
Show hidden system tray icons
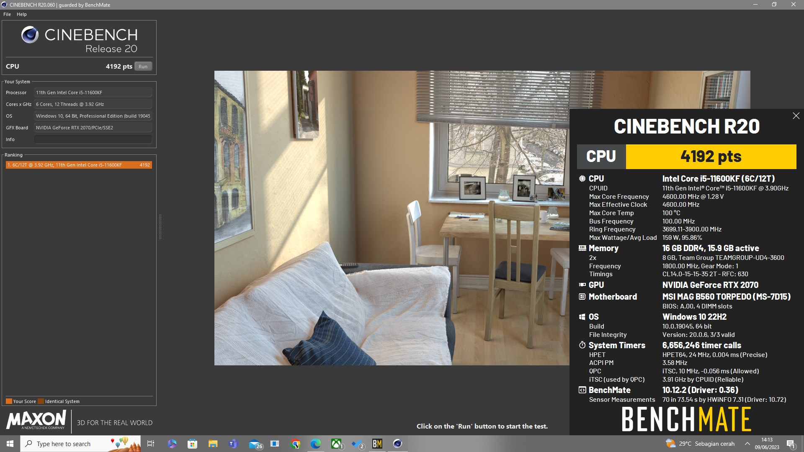[747, 444]
